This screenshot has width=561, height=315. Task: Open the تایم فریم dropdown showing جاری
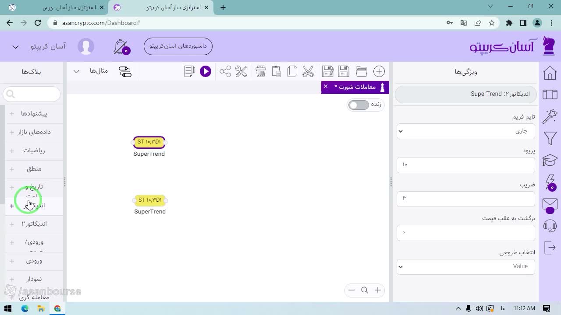pyautogui.click(x=466, y=131)
